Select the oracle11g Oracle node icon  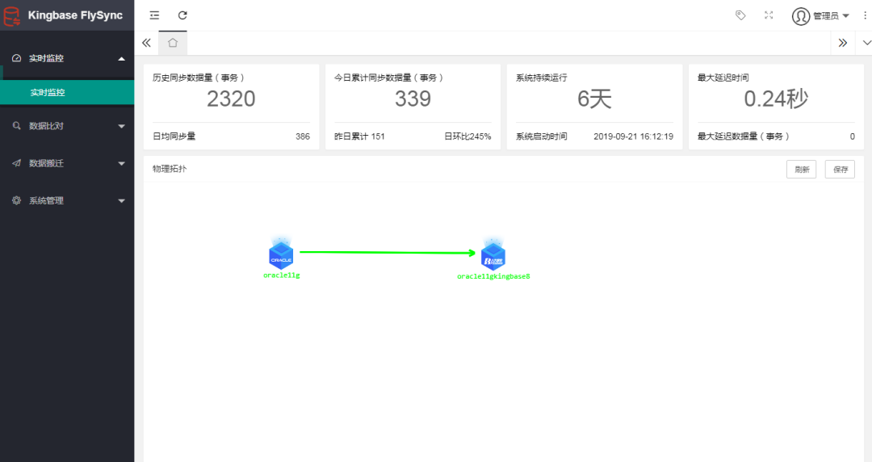coord(282,254)
